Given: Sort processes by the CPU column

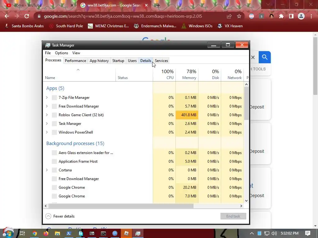Looking at the screenshot, I should pos(164,74).
